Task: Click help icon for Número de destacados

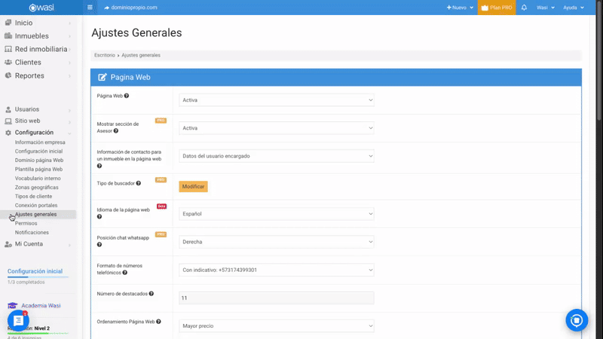Action: pyautogui.click(x=152, y=294)
